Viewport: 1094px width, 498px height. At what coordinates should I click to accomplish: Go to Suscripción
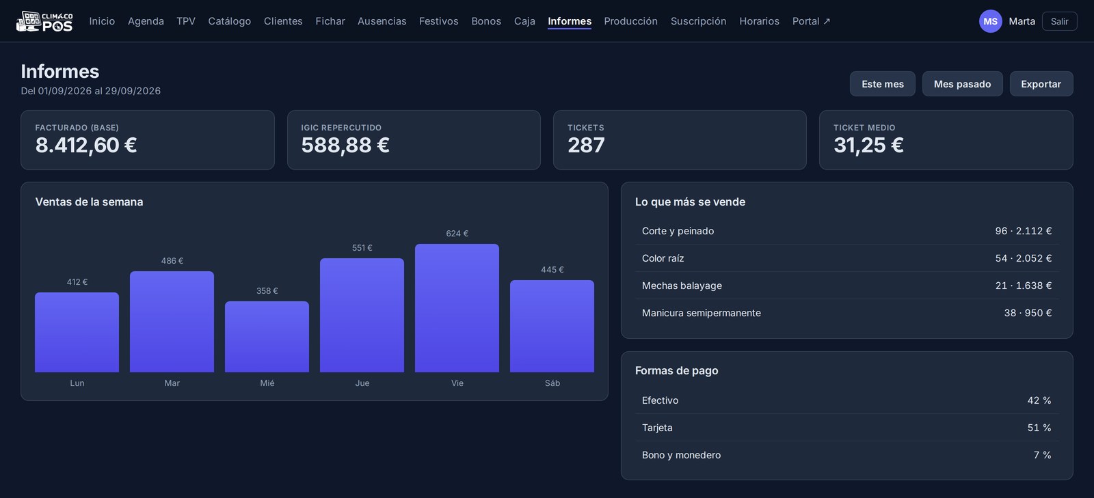pyautogui.click(x=699, y=21)
